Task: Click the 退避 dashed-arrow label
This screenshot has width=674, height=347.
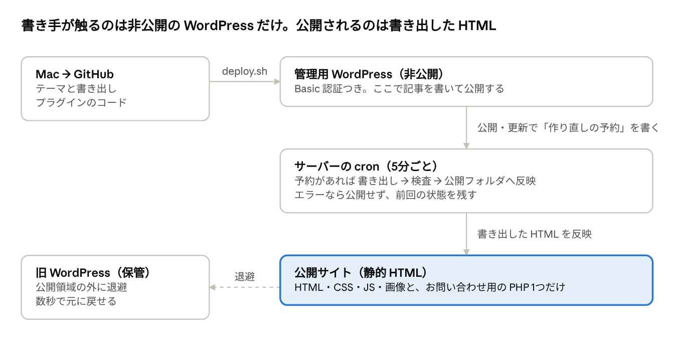Action: coord(245,276)
